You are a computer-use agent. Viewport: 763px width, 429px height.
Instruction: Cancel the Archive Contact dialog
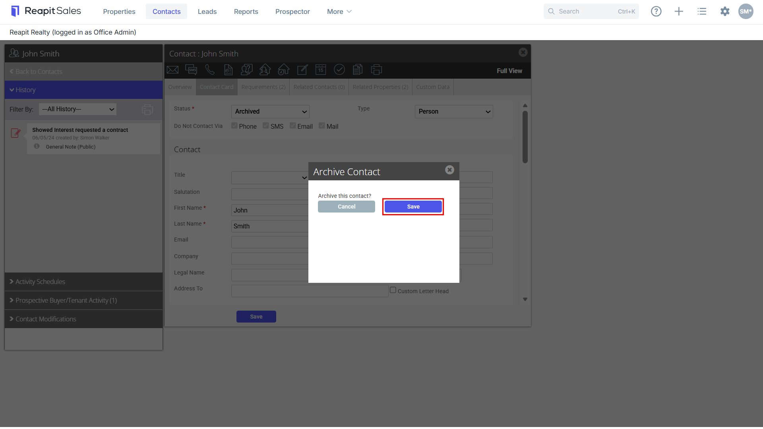(347, 207)
